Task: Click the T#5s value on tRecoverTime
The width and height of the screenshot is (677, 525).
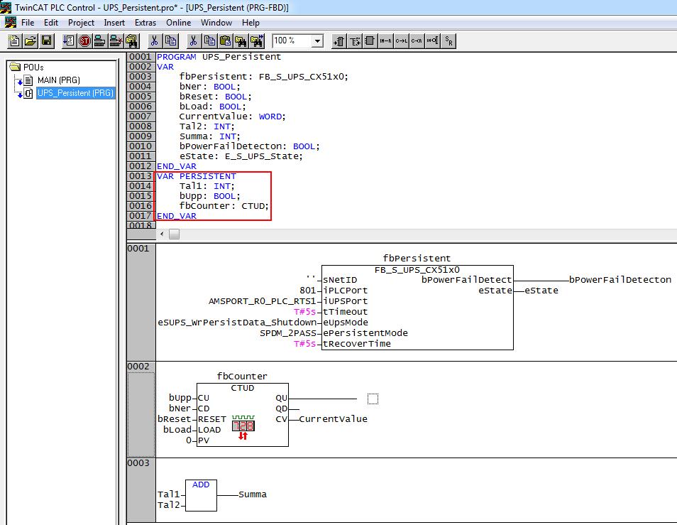Action: [305, 344]
